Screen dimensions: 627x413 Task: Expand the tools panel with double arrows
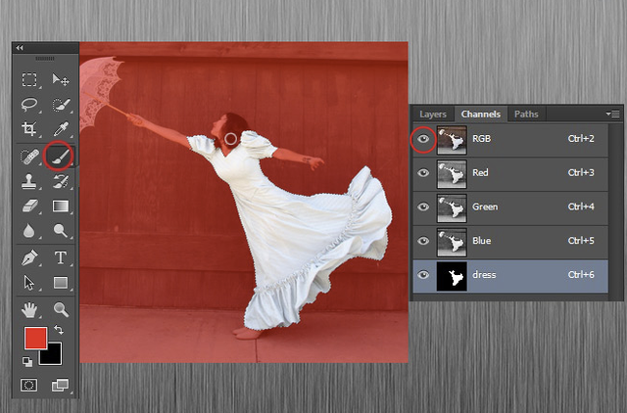20,47
